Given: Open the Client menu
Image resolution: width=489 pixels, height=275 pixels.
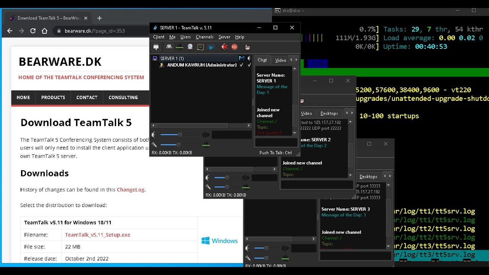Looking at the screenshot, I should pos(159,37).
